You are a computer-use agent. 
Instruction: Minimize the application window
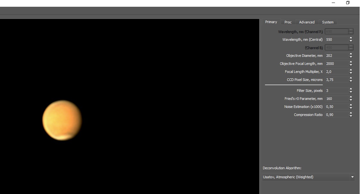click(333, 3)
